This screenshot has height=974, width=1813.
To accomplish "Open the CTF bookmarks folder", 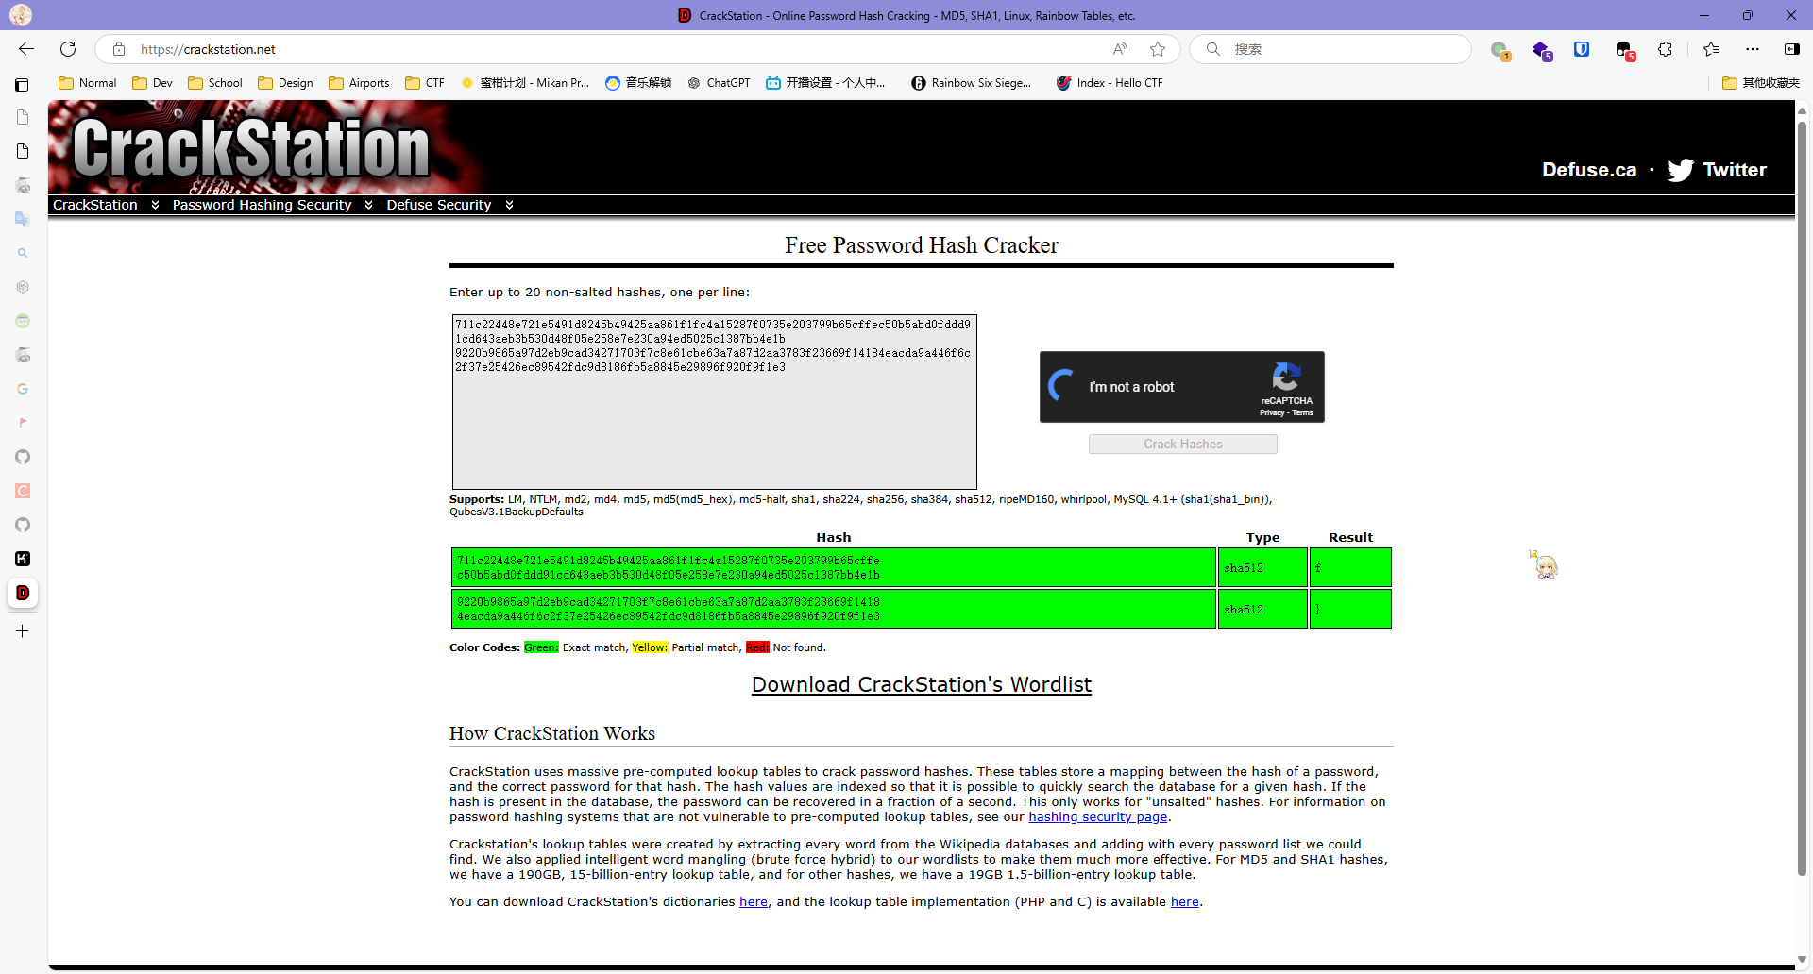I will coord(425,83).
